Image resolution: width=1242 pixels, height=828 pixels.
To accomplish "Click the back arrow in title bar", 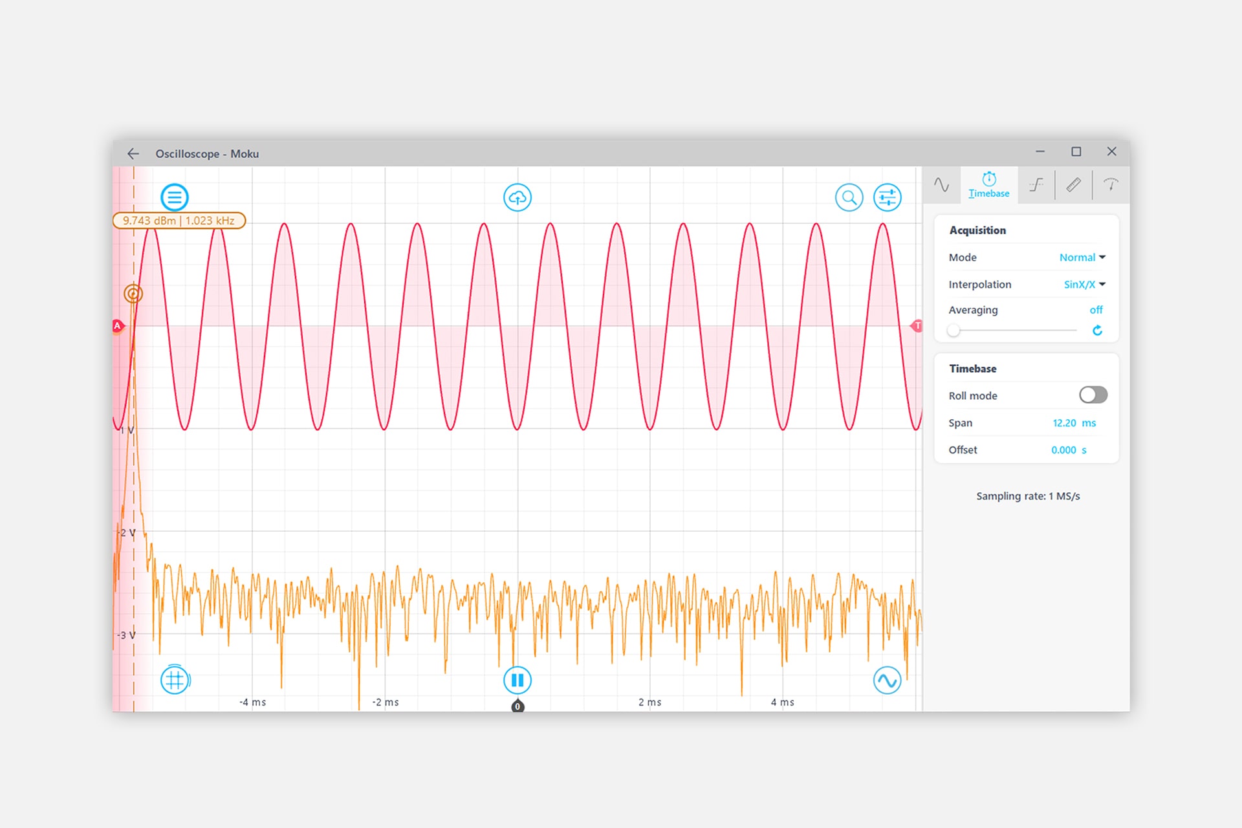I will (133, 153).
